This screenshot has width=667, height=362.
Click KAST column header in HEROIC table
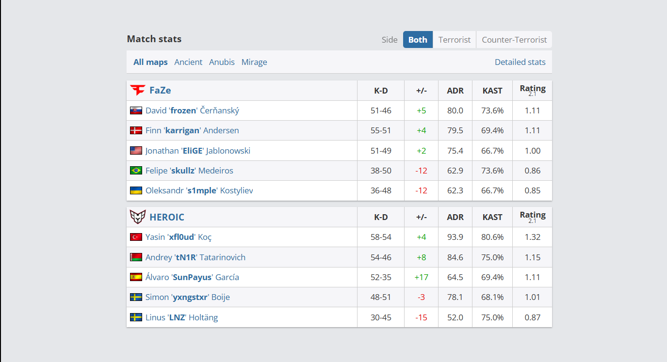(x=492, y=217)
